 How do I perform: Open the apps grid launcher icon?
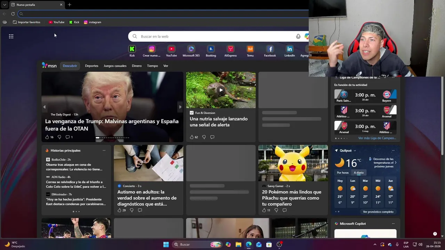[x=11, y=36]
